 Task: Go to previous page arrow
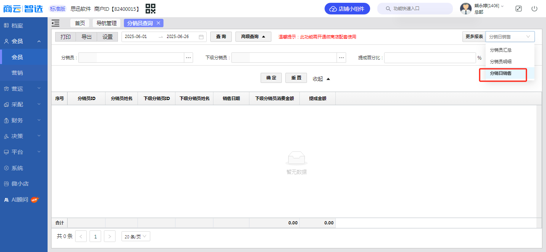coord(81,236)
